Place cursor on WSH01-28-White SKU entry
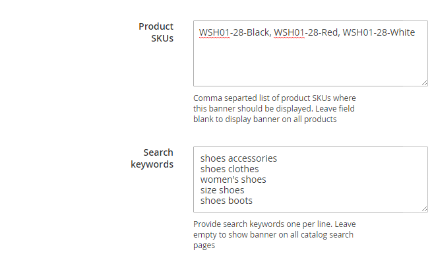The width and height of the screenshot is (432, 260). 379,32
